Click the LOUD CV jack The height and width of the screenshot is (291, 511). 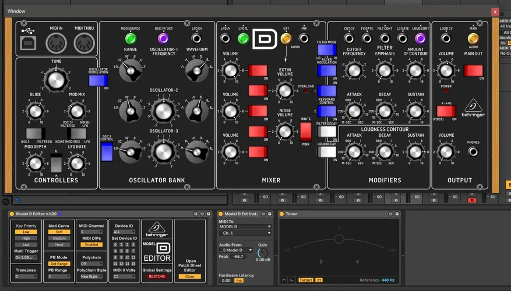click(446, 38)
